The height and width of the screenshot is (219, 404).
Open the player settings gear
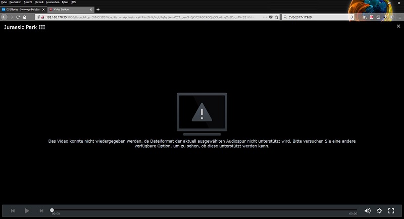(379, 210)
